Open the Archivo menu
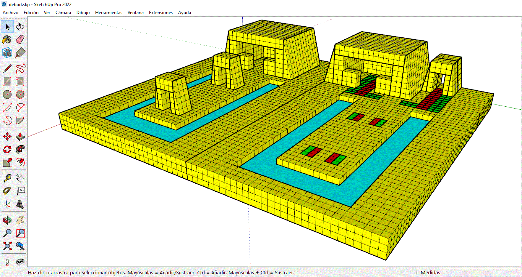 10,13
